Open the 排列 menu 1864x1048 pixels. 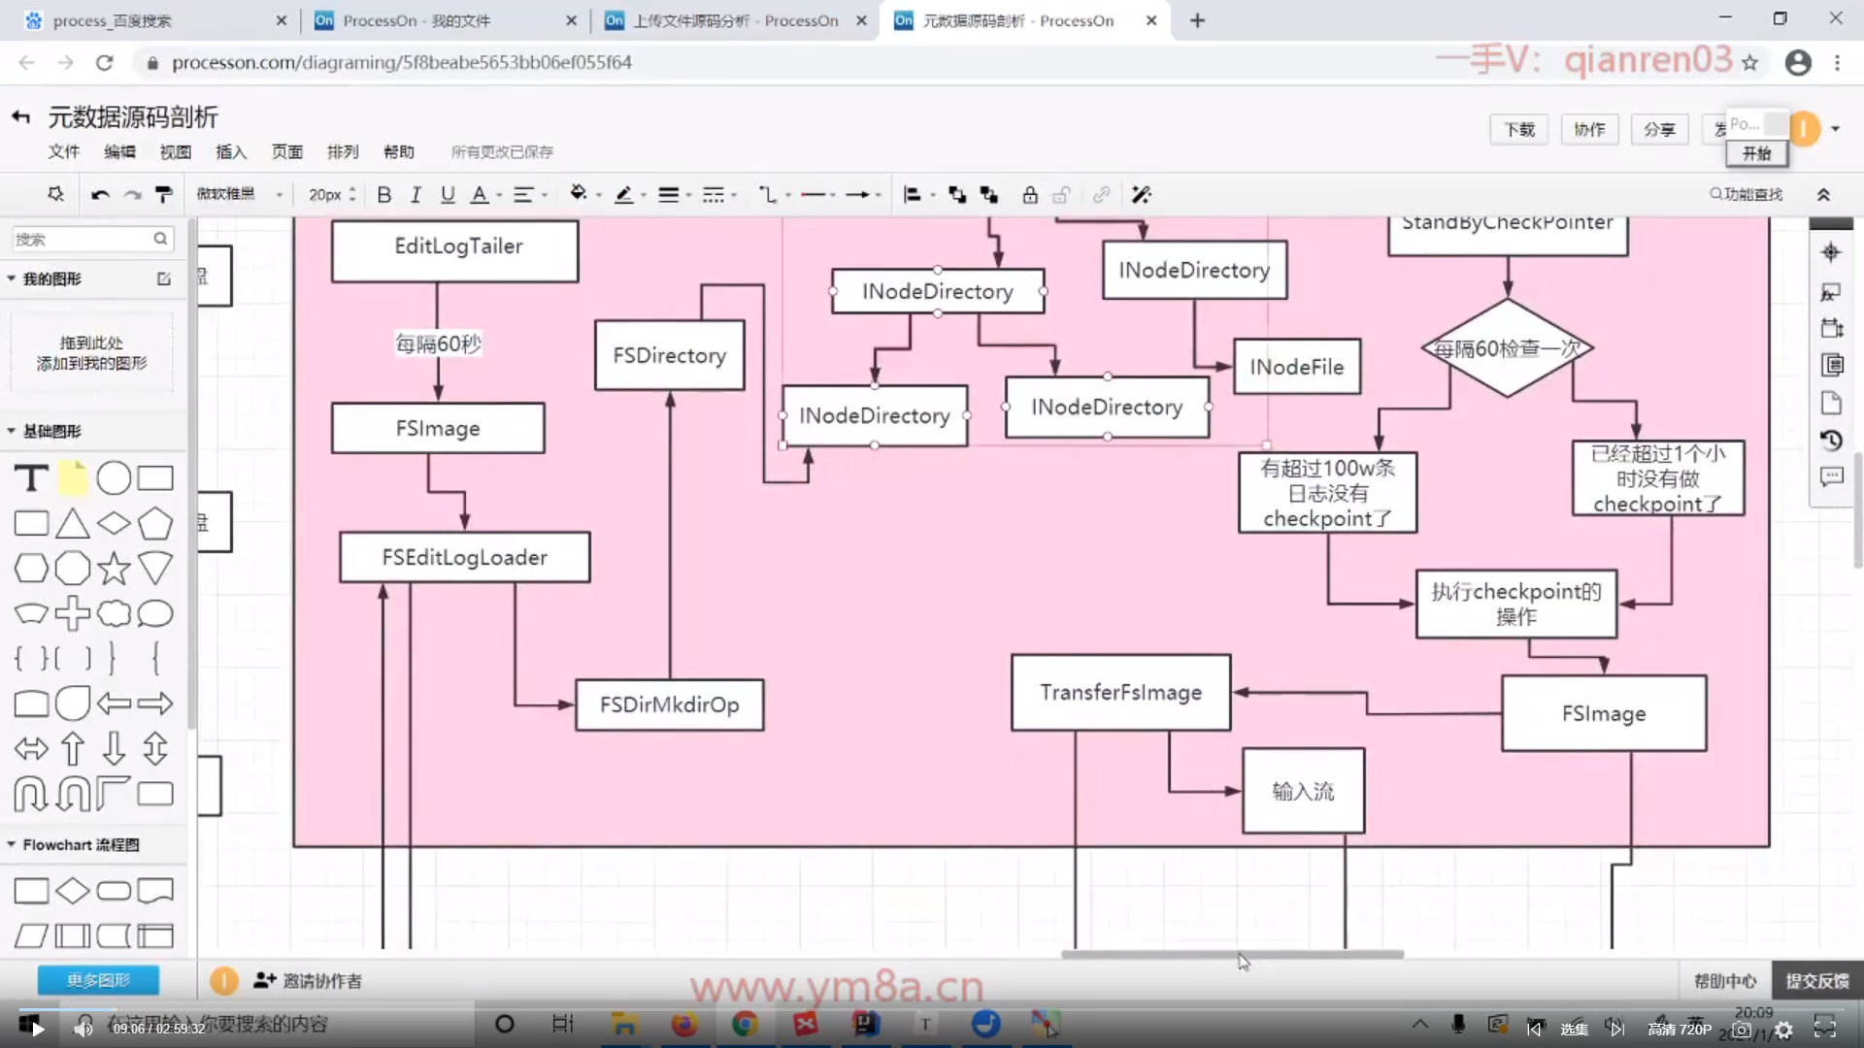(x=343, y=151)
